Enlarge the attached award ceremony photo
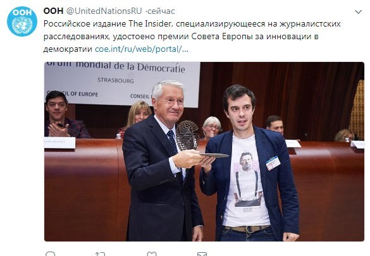This screenshot has height=256, width=370. coord(204,151)
